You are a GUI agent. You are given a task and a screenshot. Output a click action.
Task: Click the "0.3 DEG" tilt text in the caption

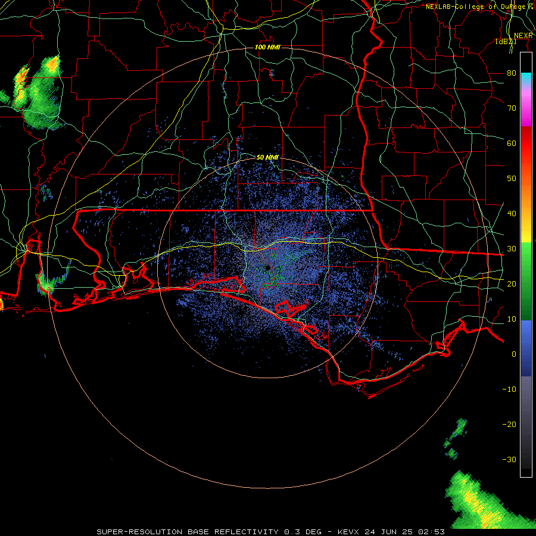pyautogui.click(x=303, y=532)
